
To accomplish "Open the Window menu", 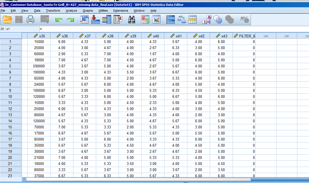I will 139,11.
